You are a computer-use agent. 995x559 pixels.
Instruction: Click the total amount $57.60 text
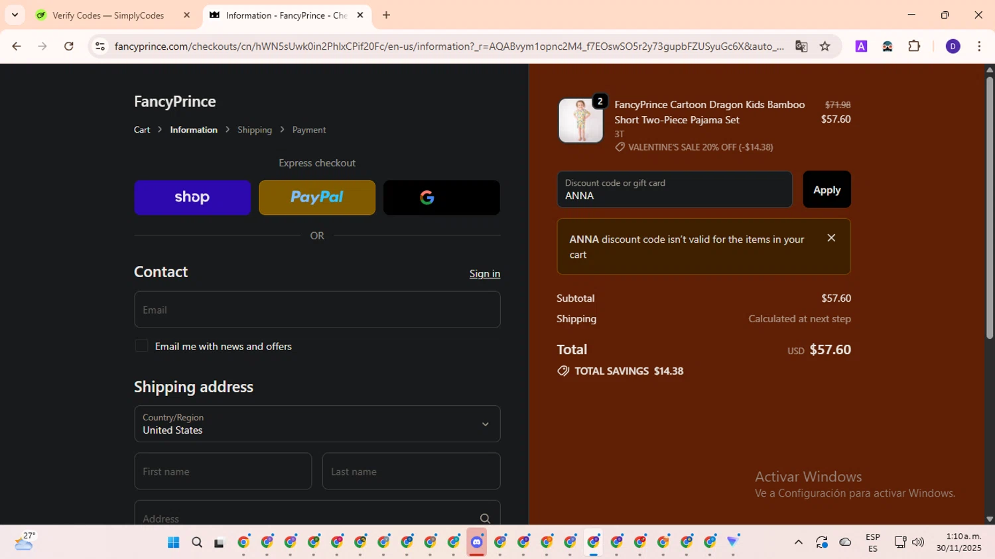pyautogui.click(x=830, y=349)
